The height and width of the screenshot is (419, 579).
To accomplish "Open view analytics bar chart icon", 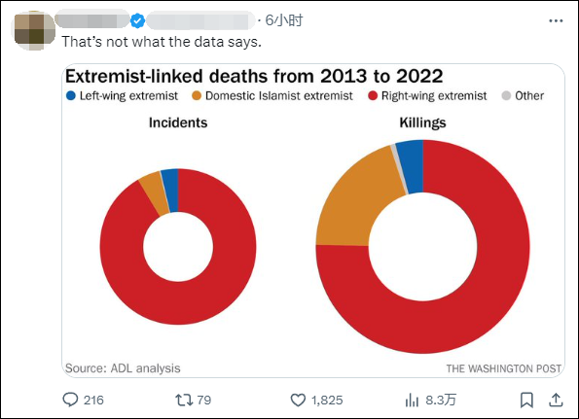I will (x=412, y=400).
